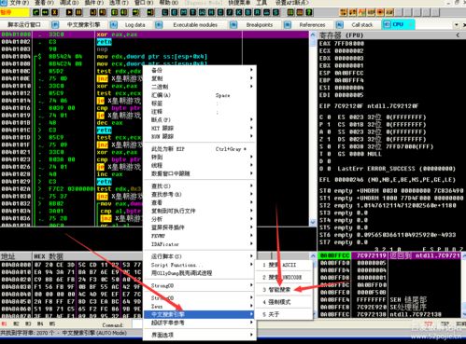This screenshot has height=344, width=466.
Task: Choose 中文搜索引擎 from context menu
Action: (168, 314)
